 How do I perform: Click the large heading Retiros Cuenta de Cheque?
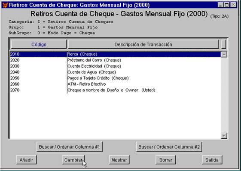(x=119, y=14)
